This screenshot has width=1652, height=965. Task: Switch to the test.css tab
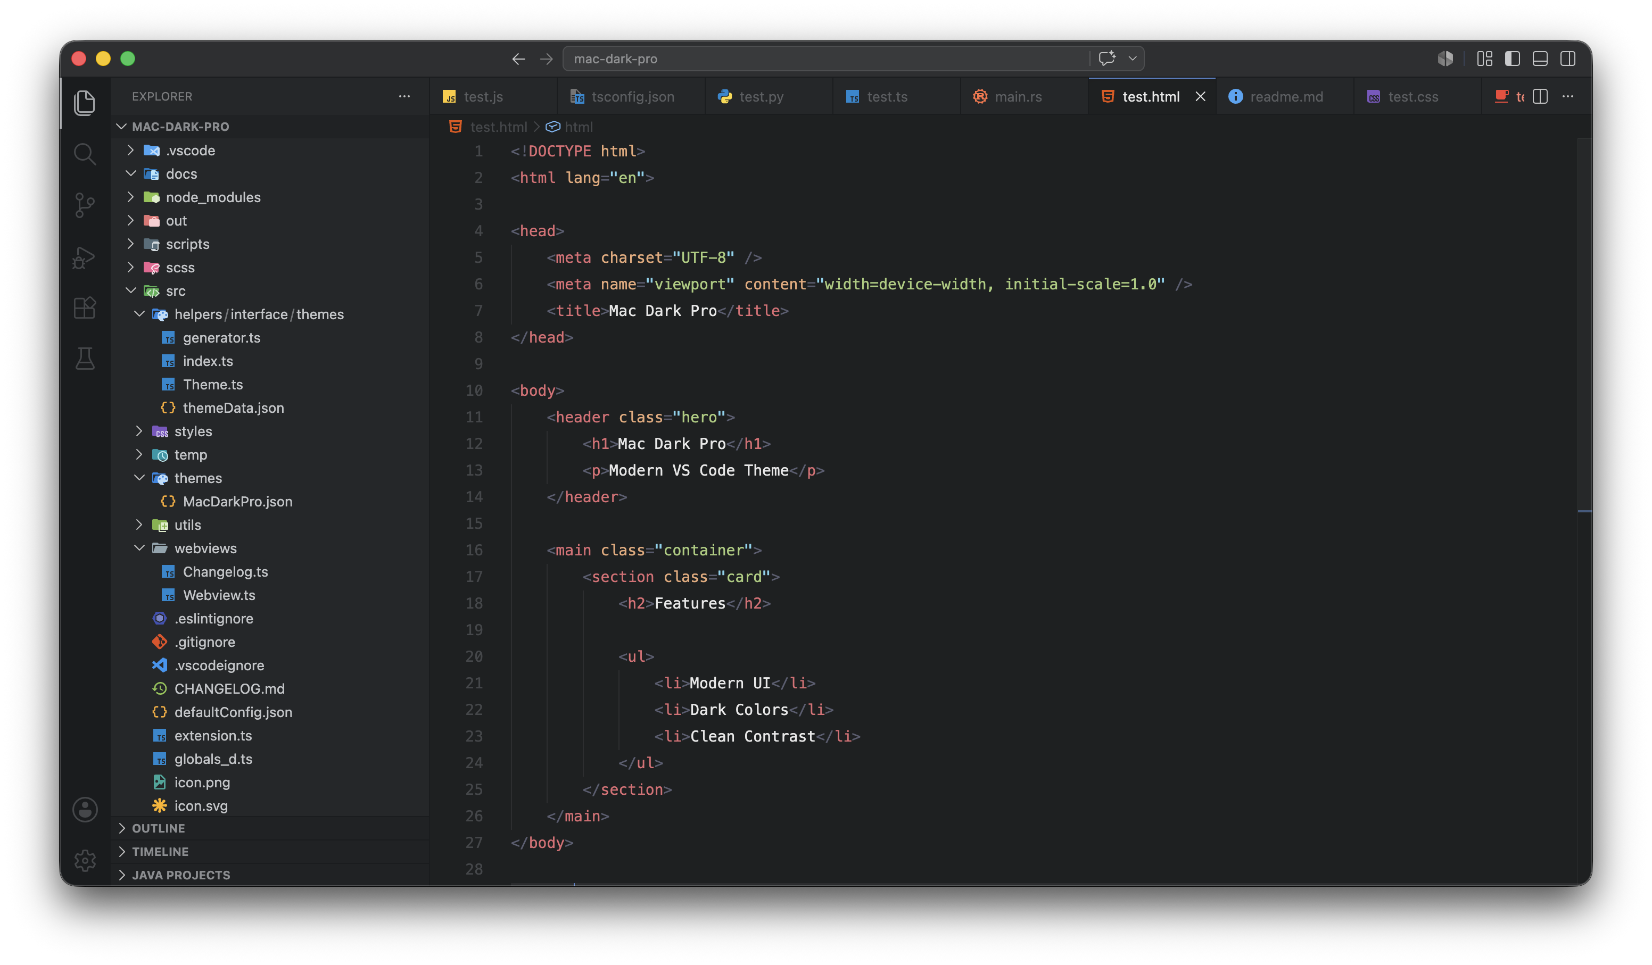pos(1417,96)
